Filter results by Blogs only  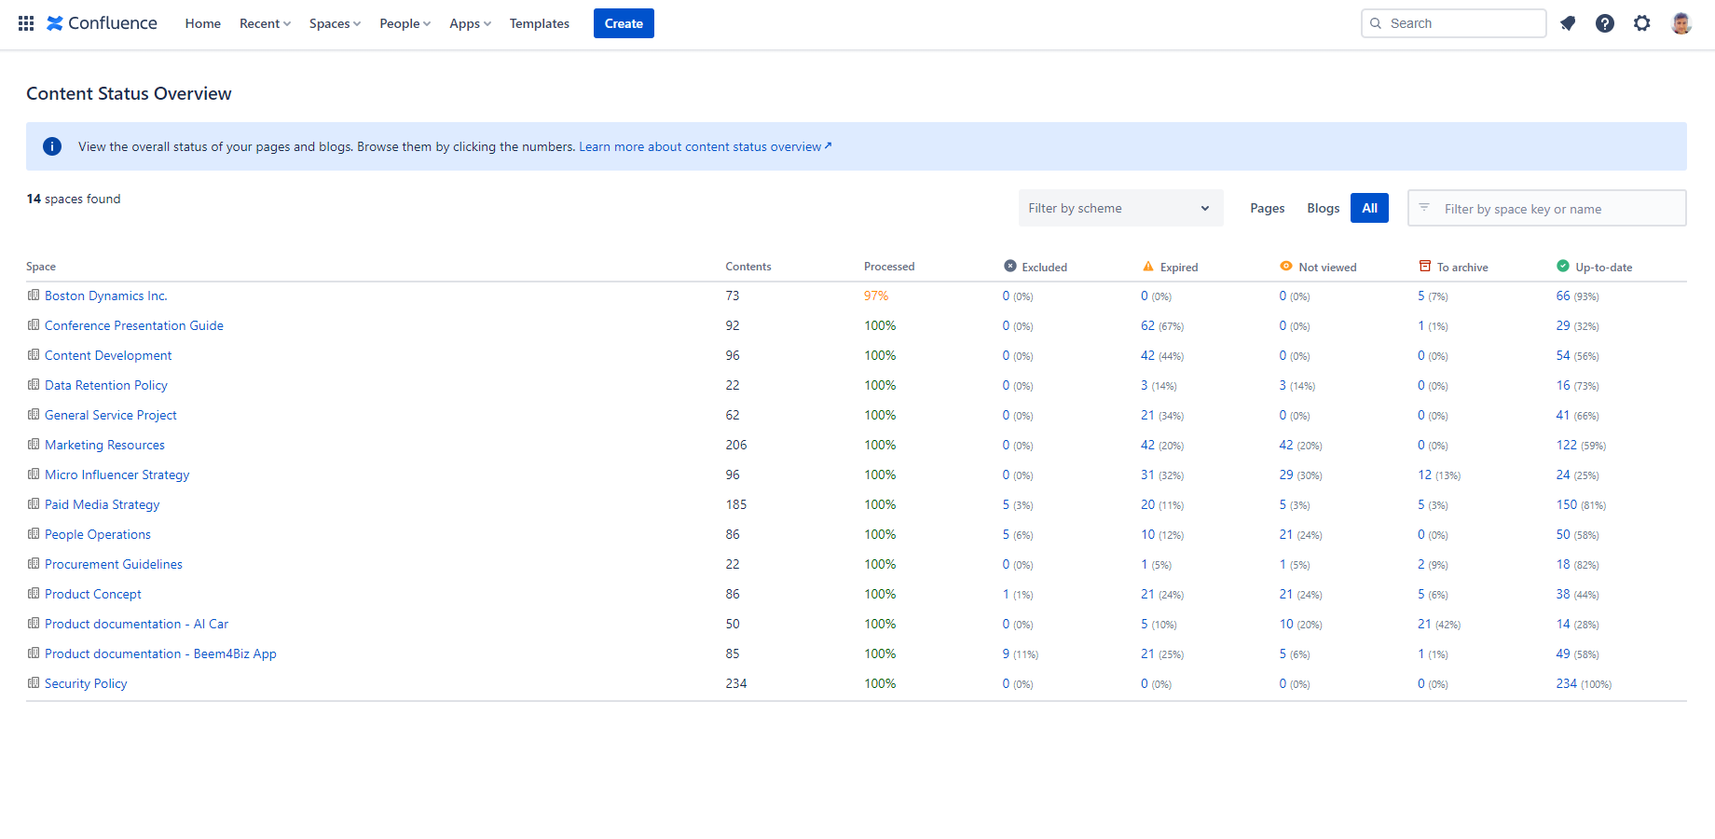click(x=1323, y=208)
